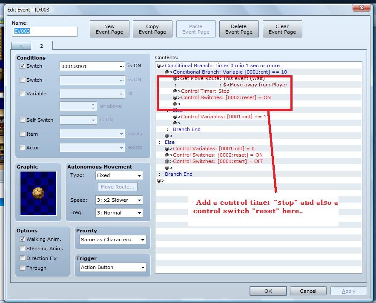Open the Trigger dropdown showing Action Button

tap(112, 267)
